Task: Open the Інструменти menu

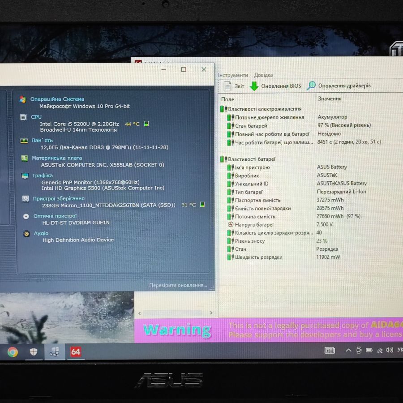Action: point(233,75)
